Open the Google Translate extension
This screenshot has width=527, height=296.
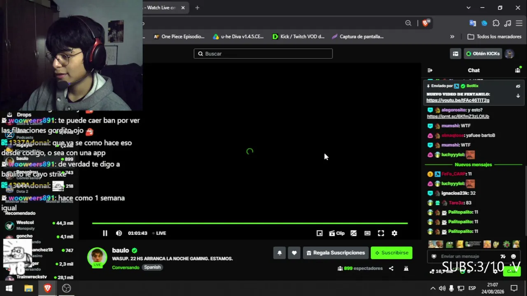[473, 23]
